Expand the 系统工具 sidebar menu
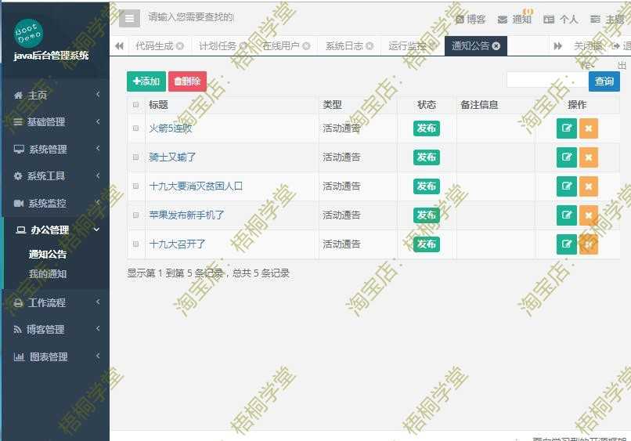631x441 pixels. point(56,176)
